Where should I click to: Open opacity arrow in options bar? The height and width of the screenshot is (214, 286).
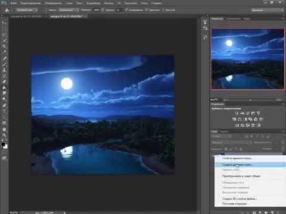point(102,10)
